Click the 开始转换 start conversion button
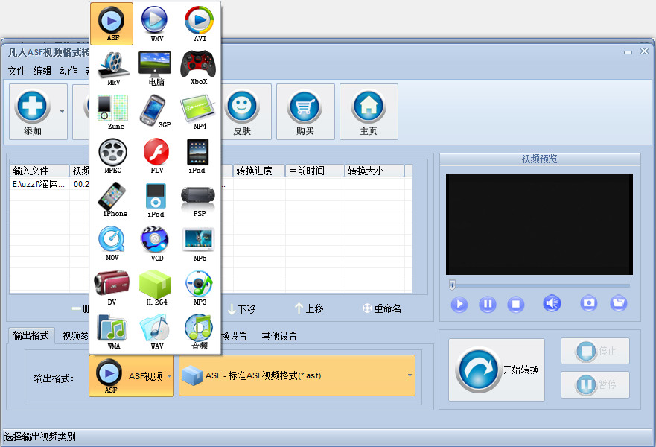 click(497, 370)
